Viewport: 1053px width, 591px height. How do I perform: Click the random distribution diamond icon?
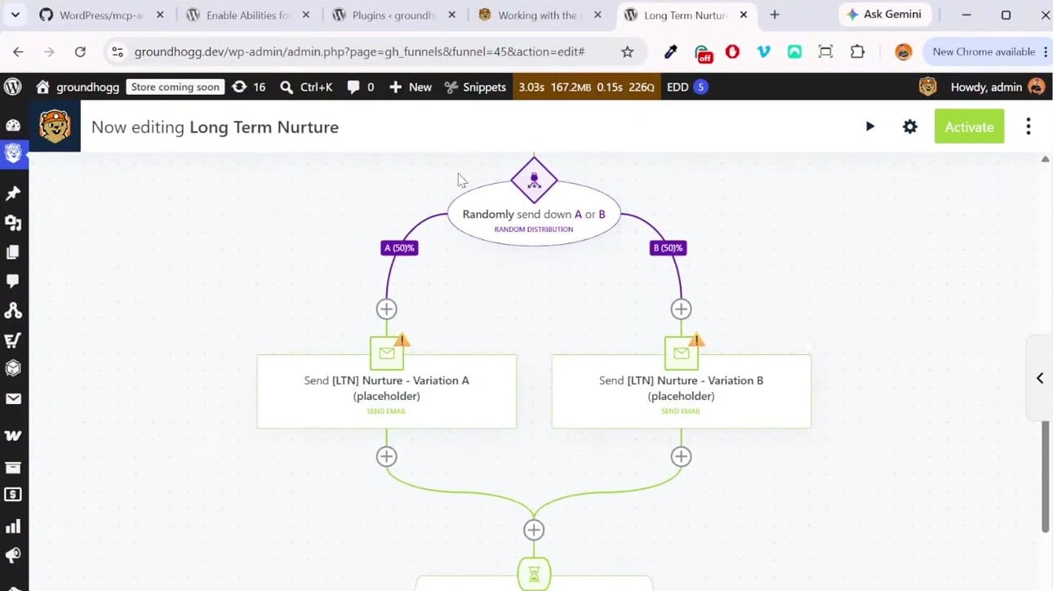(534, 180)
